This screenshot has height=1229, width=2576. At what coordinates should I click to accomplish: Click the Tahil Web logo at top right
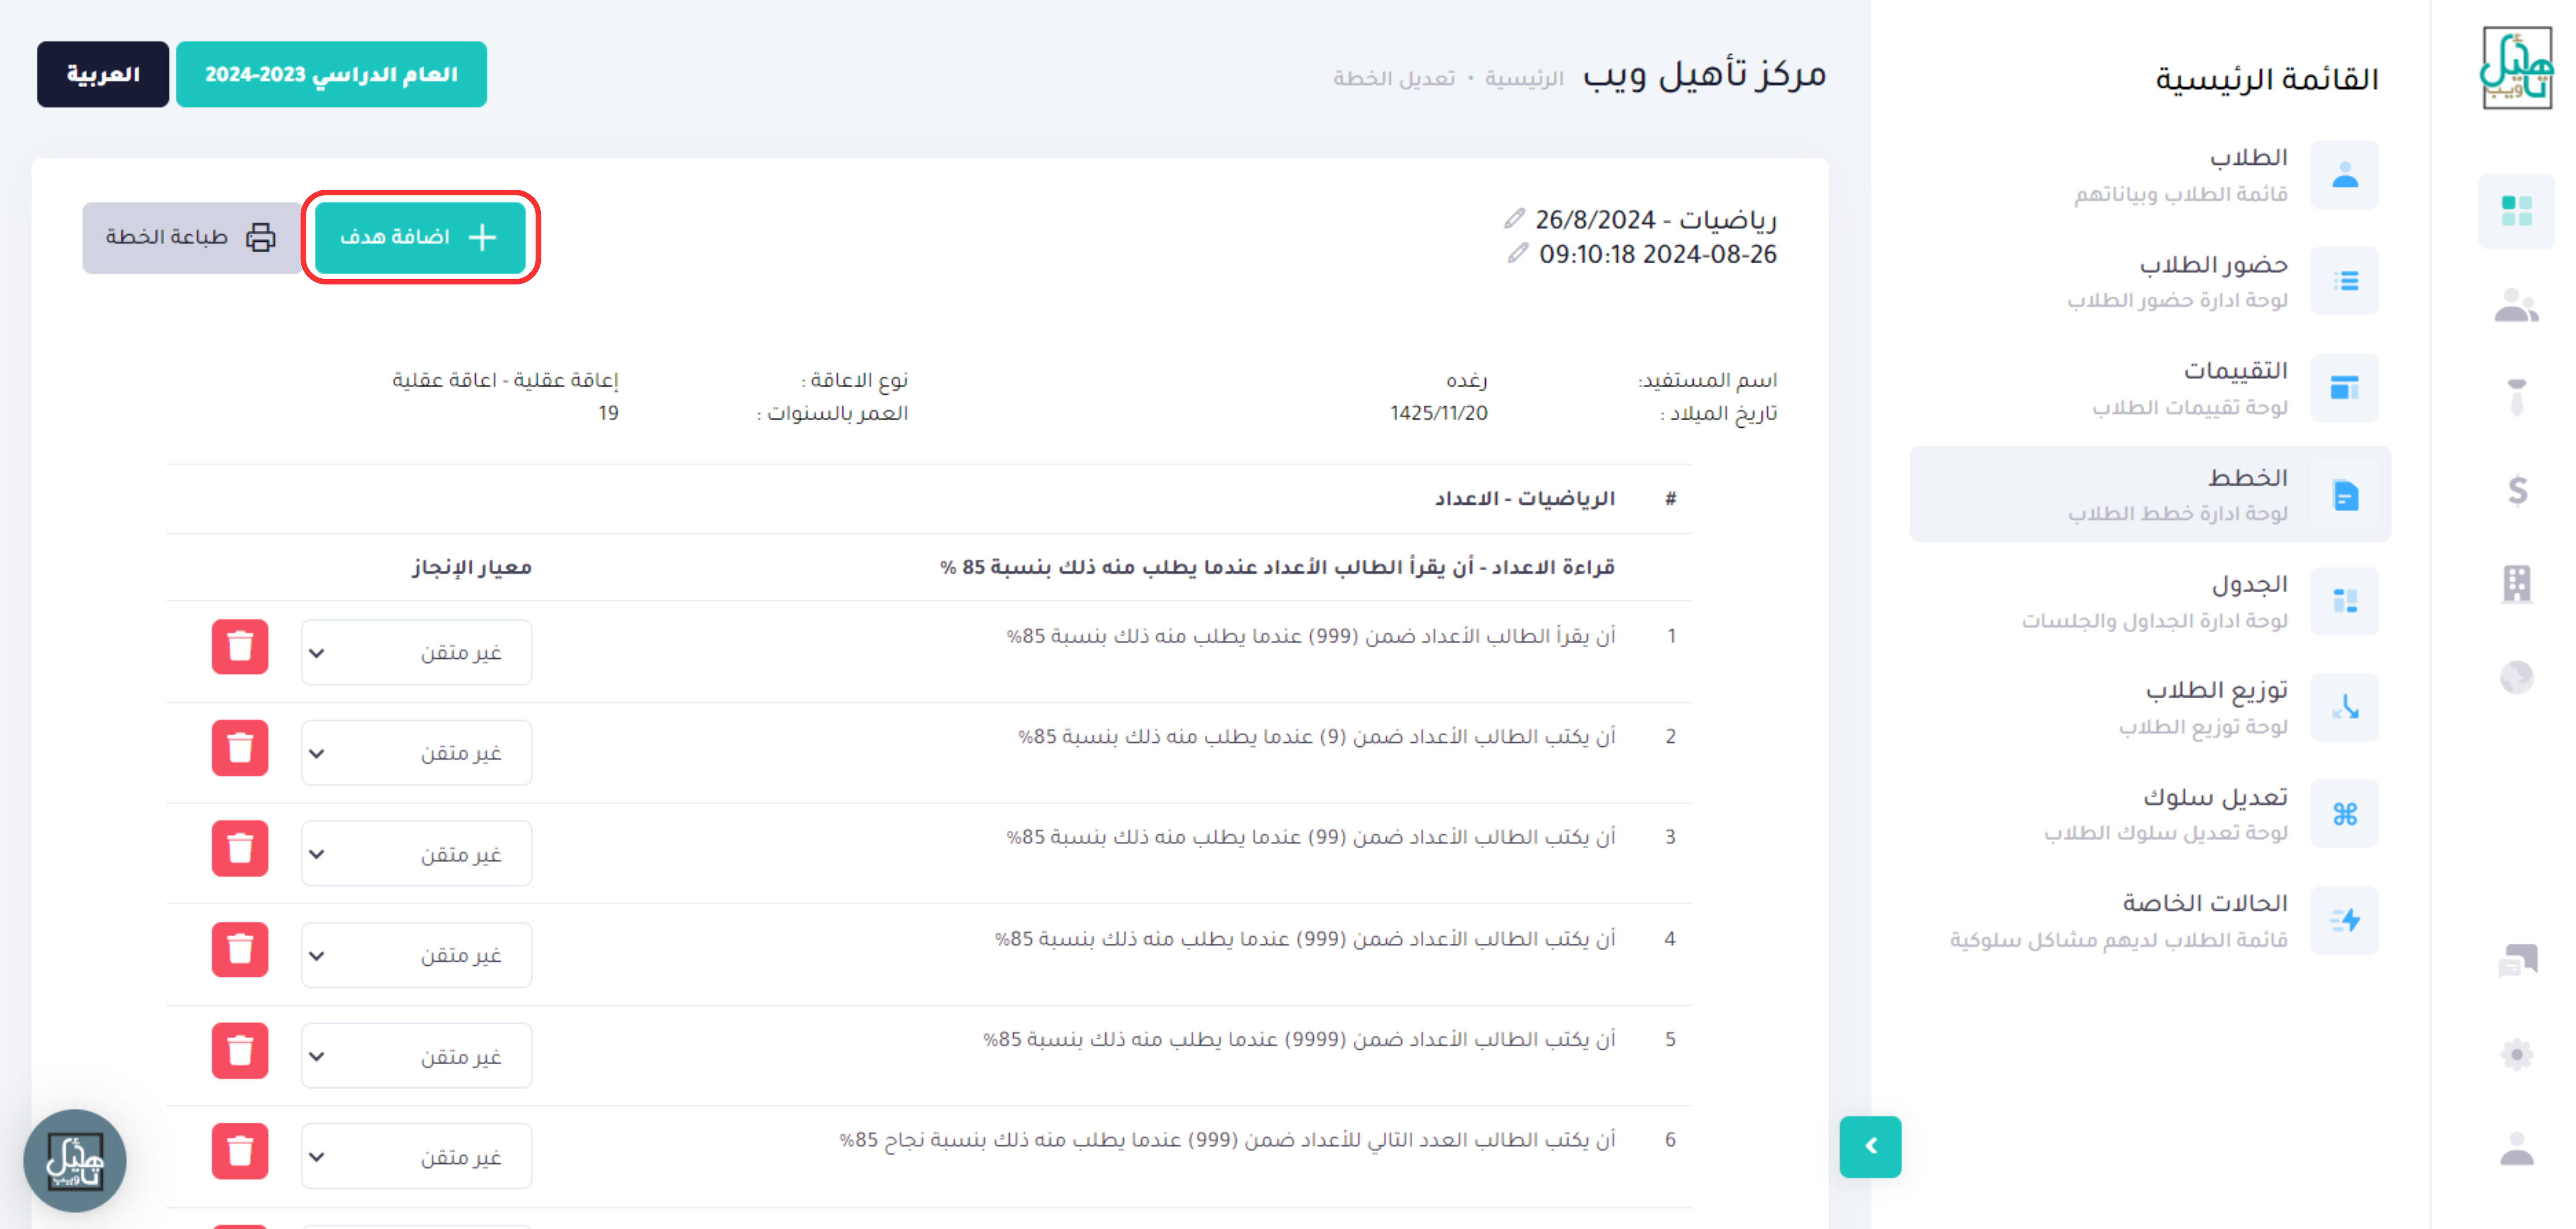point(2516,67)
